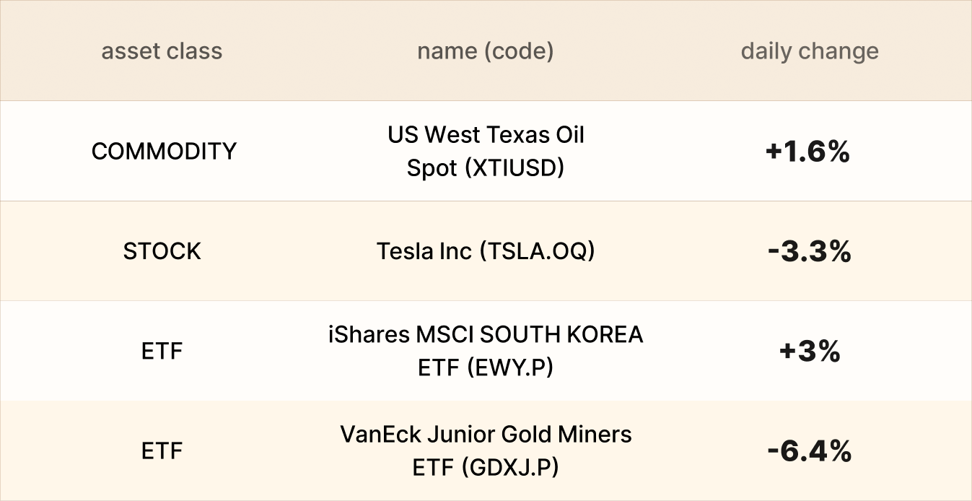The image size is (972, 501).
Task: Click the XTIUSD ticker code
Action: click(515, 168)
